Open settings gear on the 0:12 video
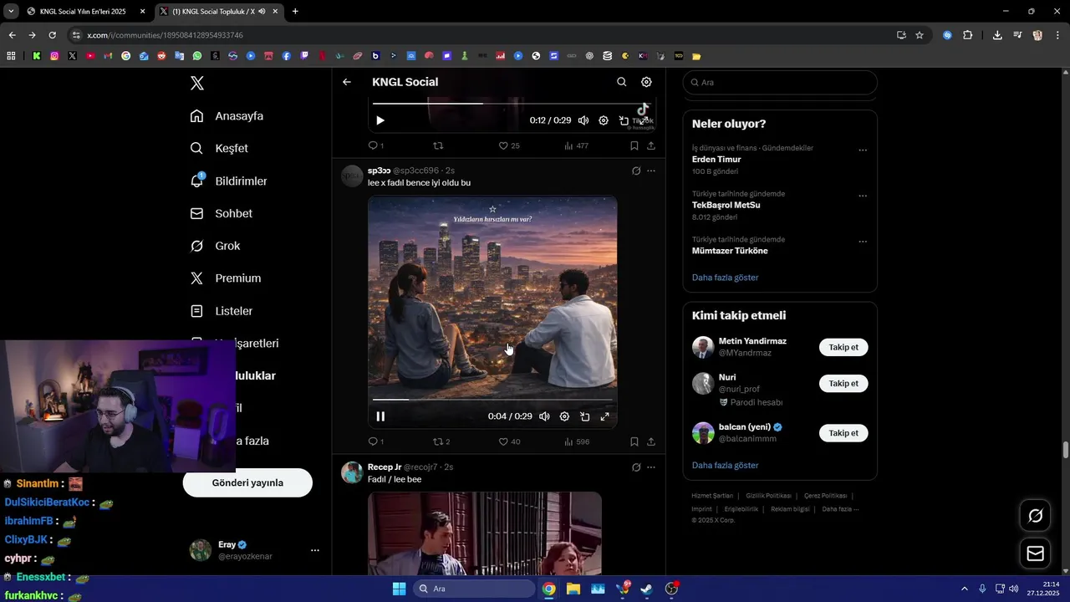Viewport: 1070px width, 602px height. point(604,120)
